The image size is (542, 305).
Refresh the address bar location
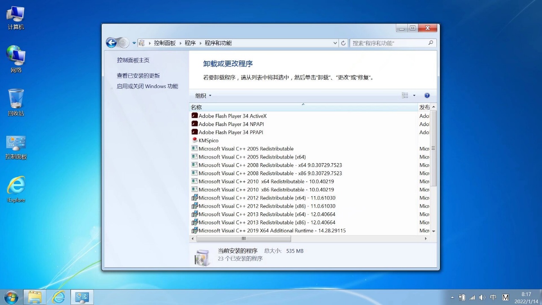pyautogui.click(x=343, y=43)
